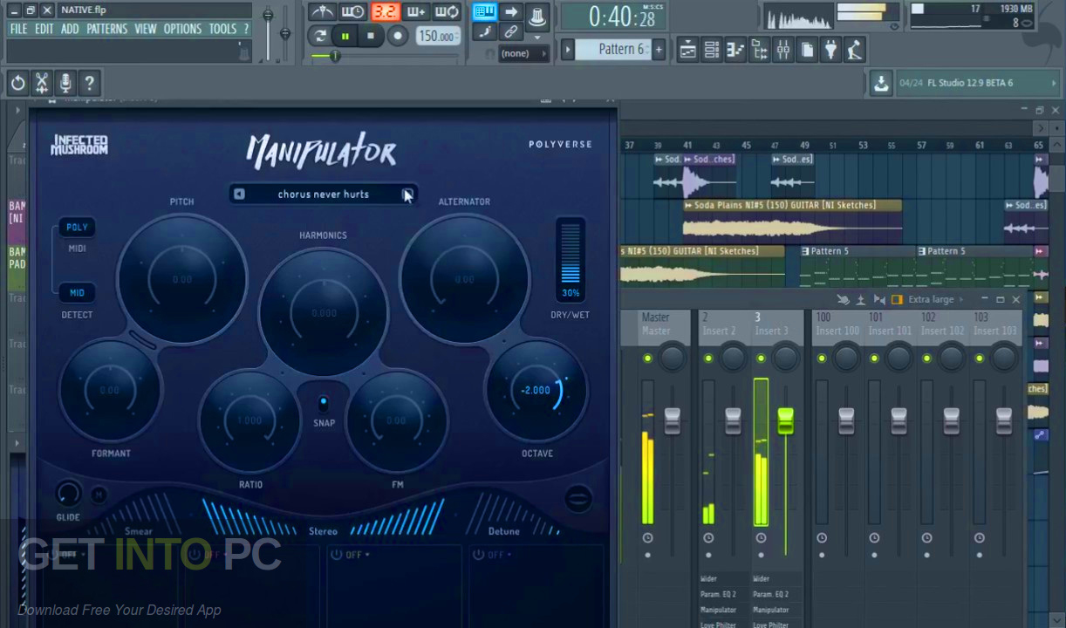The width and height of the screenshot is (1066, 628).
Task: Open the Pattern 6 selector
Action: click(613, 50)
